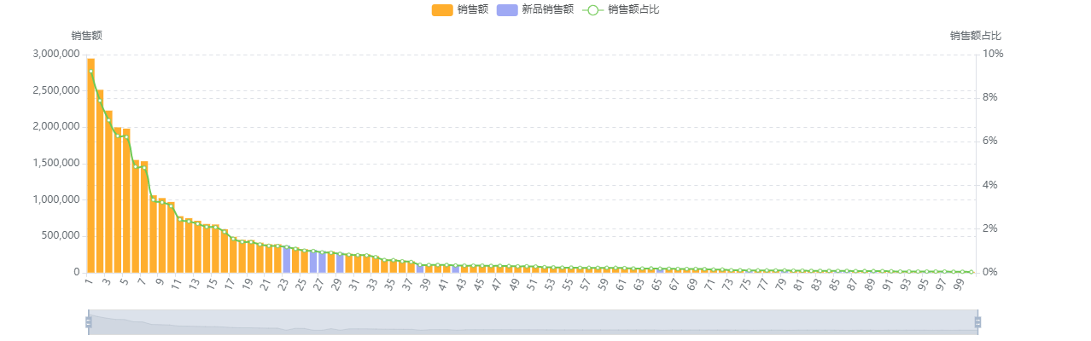Click the purple 新品销售额 legend icon
This screenshot has width=1091, height=341.
[x=506, y=9]
